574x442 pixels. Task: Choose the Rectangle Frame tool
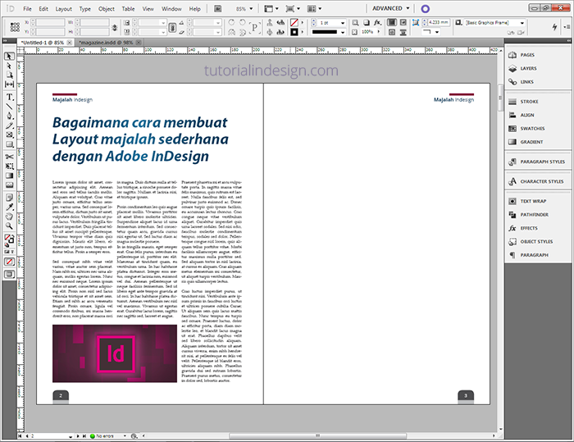pos(10,134)
